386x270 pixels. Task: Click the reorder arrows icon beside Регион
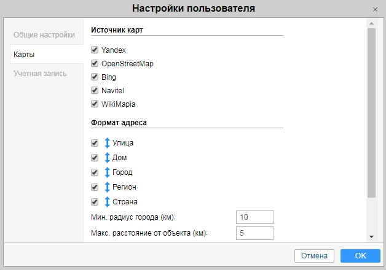(107, 187)
